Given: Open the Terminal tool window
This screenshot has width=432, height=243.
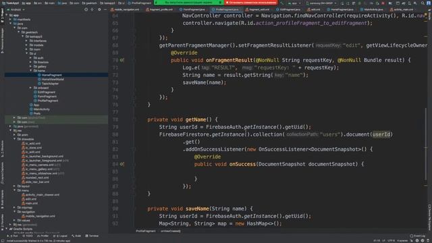Looking at the screenshot, I should click(92, 236).
